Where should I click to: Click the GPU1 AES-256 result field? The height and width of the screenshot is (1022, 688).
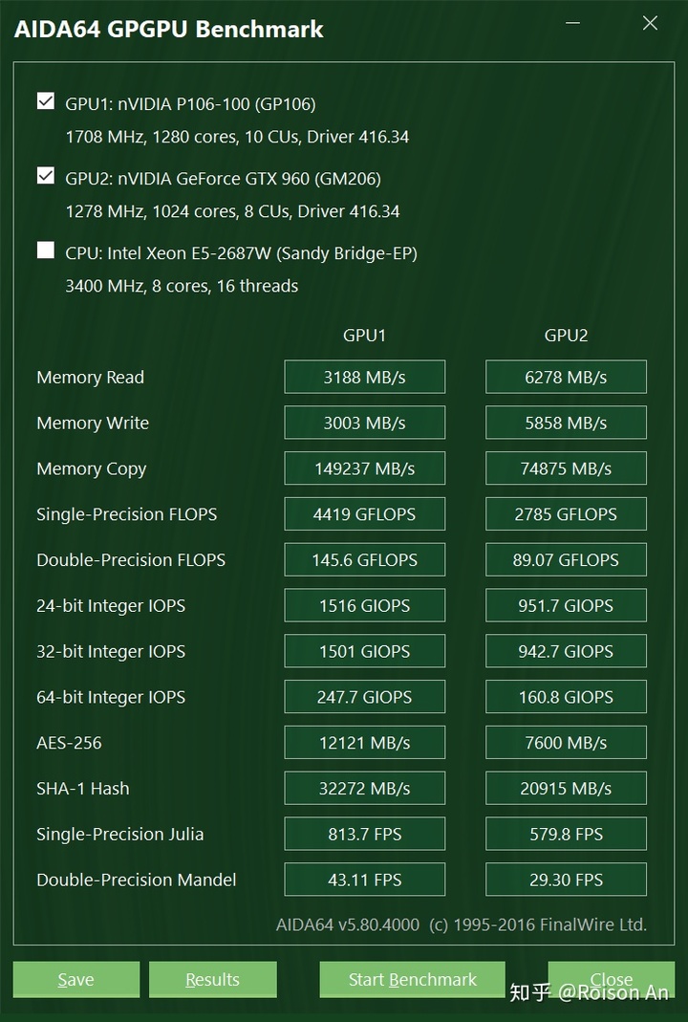pos(364,743)
